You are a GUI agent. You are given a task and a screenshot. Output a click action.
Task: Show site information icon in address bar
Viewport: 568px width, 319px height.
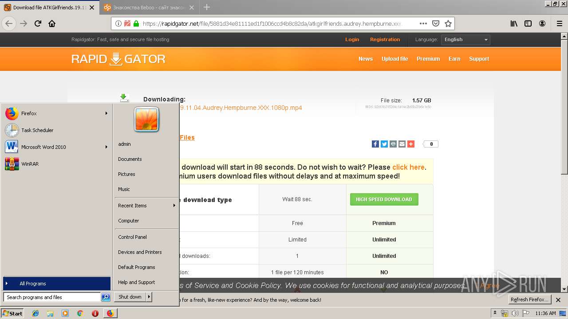[118, 23]
